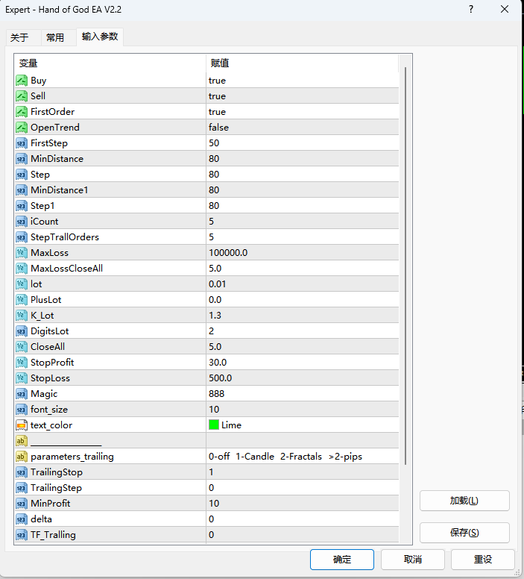This screenshot has height=579, width=524.
Task: Click the boolean icon next to OpenTrend
Action: click(22, 128)
